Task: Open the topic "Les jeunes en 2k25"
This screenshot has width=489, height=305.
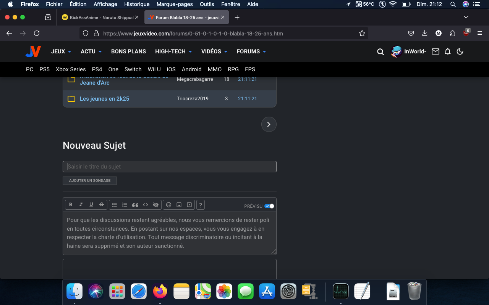Action: pyautogui.click(x=104, y=99)
